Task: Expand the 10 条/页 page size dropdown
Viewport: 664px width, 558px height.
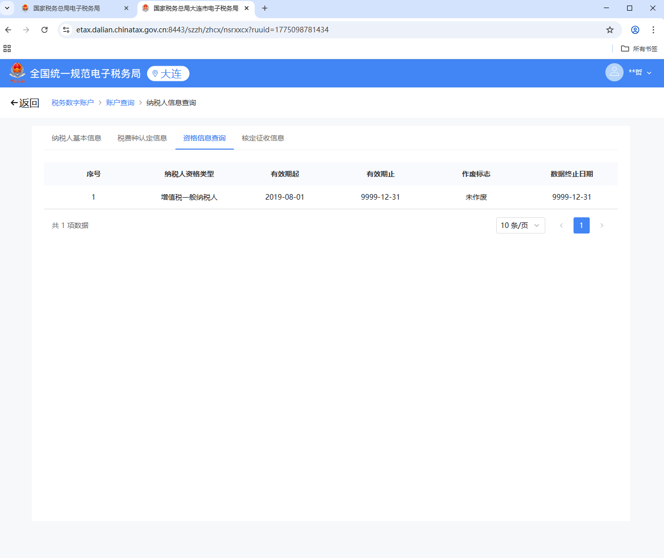Action: [520, 225]
